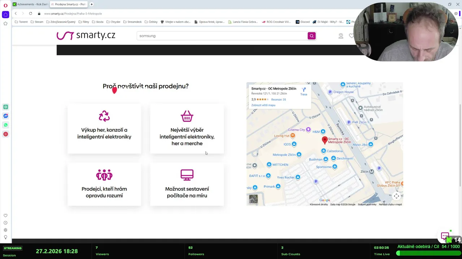
Task: Go back with the browser back arrow
Action: click(16, 13)
